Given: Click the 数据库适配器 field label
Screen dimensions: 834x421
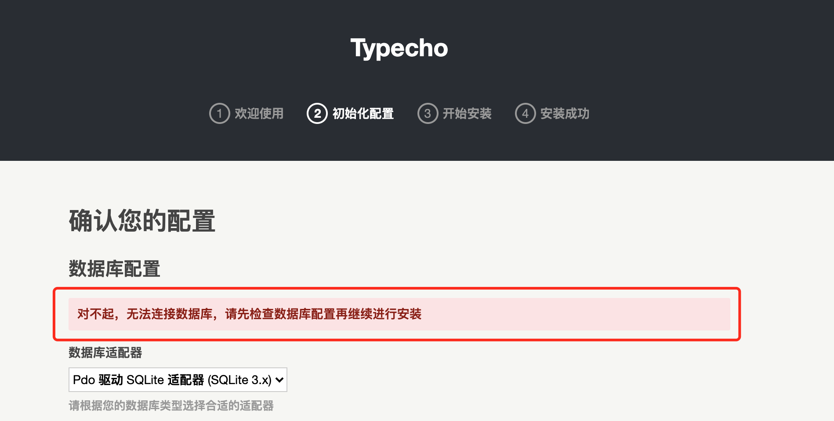Looking at the screenshot, I should (x=105, y=352).
